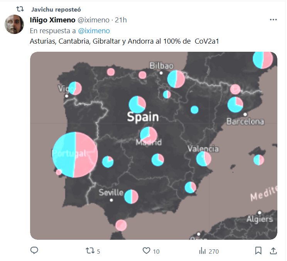This screenshot has width=287, height=261.
Task: Click Iñigo Ximeno's profile avatar
Action: coord(14,25)
